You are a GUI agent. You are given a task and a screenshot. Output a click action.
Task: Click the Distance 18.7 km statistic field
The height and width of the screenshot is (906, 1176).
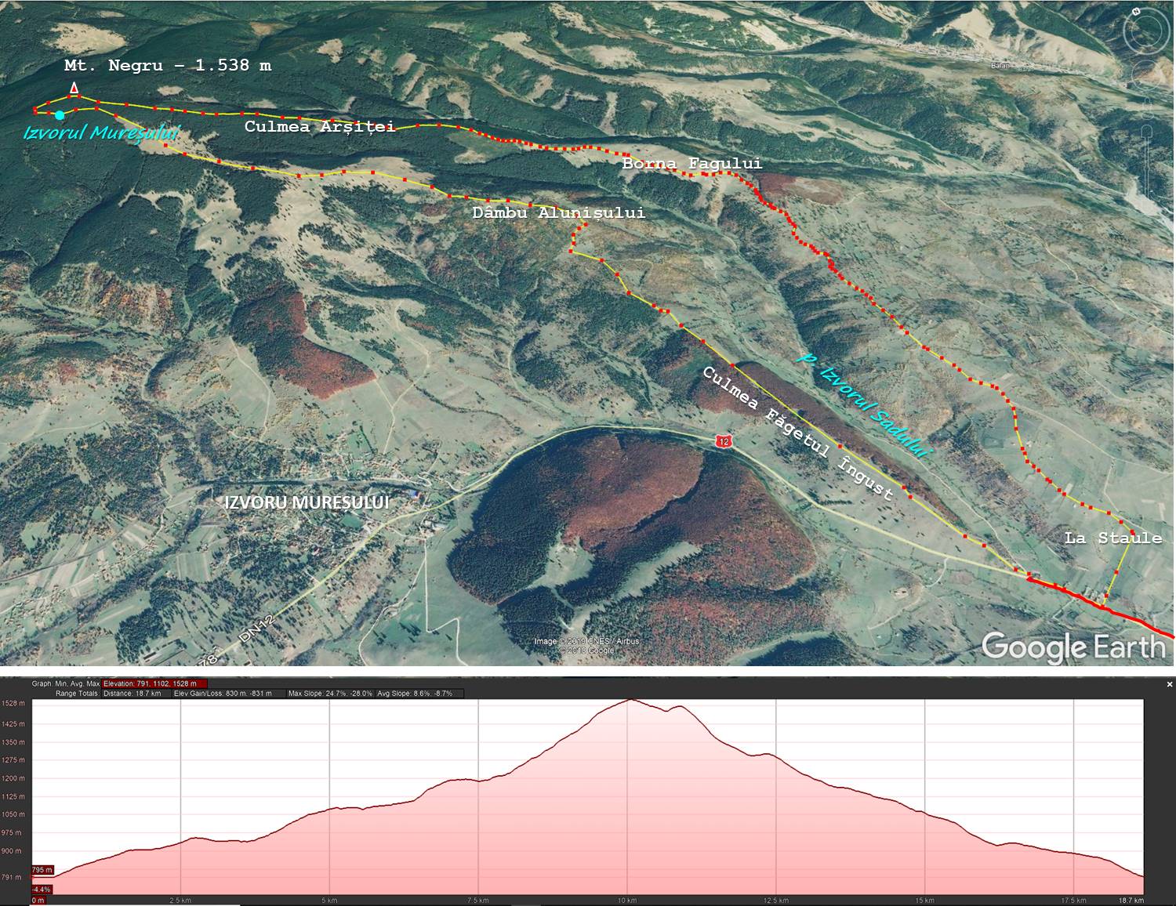tap(131, 694)
